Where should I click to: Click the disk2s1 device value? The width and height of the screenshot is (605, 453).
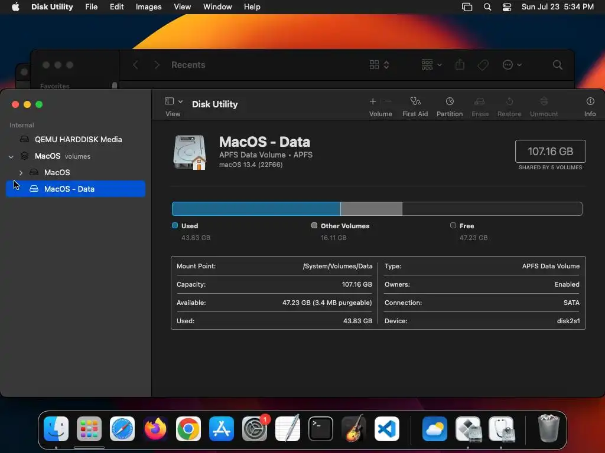click(568, 321)
